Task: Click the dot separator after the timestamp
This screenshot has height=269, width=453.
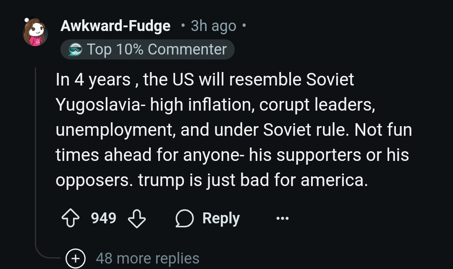Action: tap(244, 26)
